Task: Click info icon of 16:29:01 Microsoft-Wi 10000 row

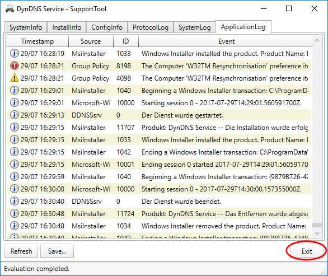Action: [x=15, y=103]
